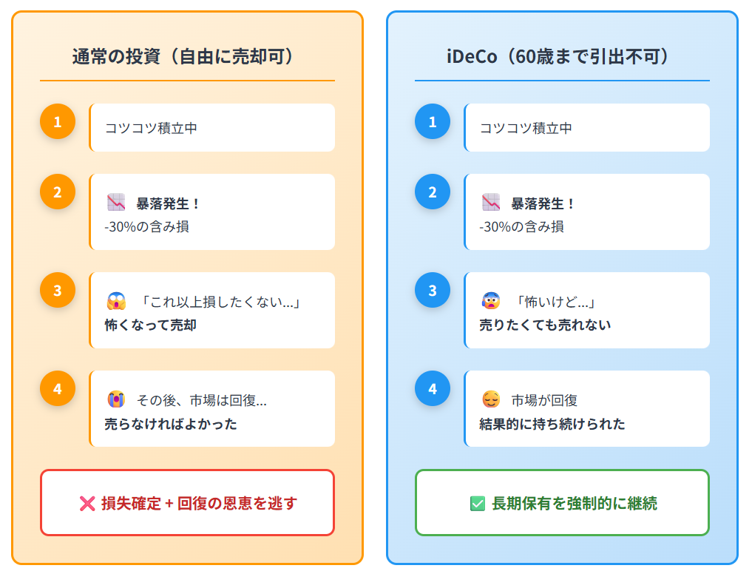Click the screaming face emoji in step 3
This screenshot has width=752, height=571.
click(116, 301)
